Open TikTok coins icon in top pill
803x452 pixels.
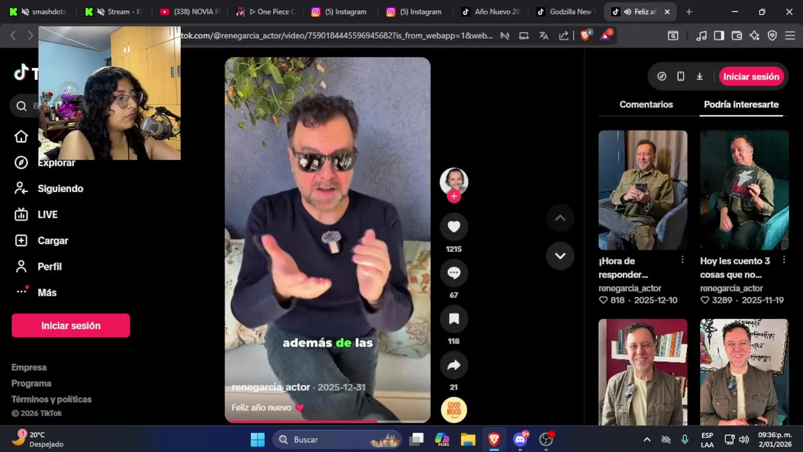point(662,77)
